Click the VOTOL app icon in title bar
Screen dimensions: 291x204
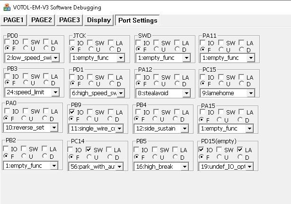pyautogui.click(x=6, y=8)
